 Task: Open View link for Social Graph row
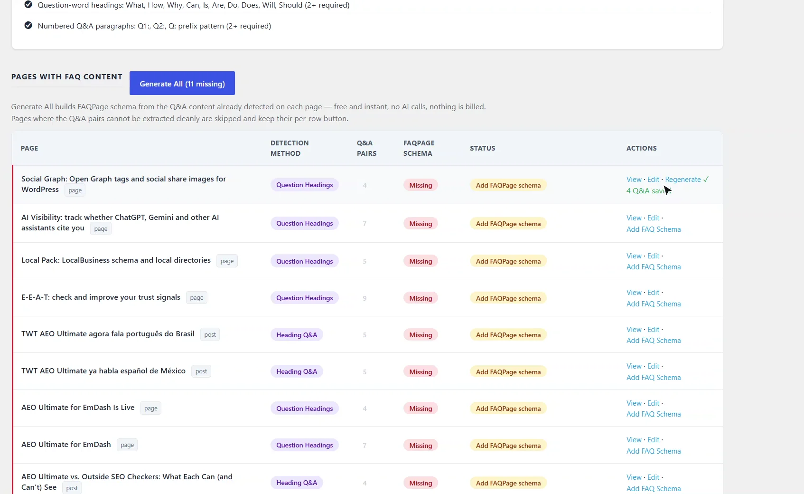tap(634, 179)
